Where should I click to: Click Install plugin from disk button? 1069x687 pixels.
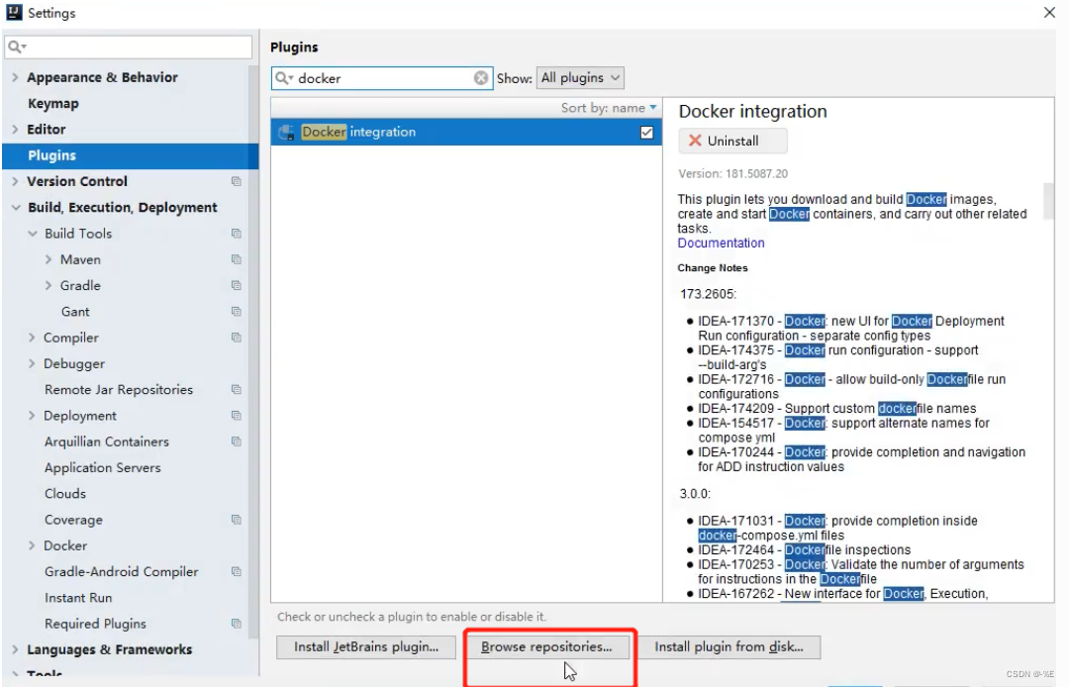pyautogui.click(x=729, y=646)
